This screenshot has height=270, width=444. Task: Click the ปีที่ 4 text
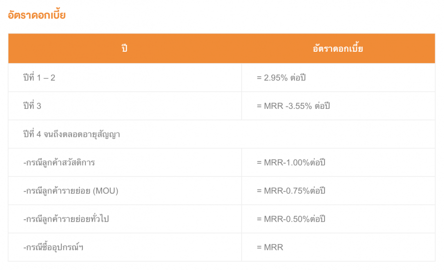(x=32, y=135)
